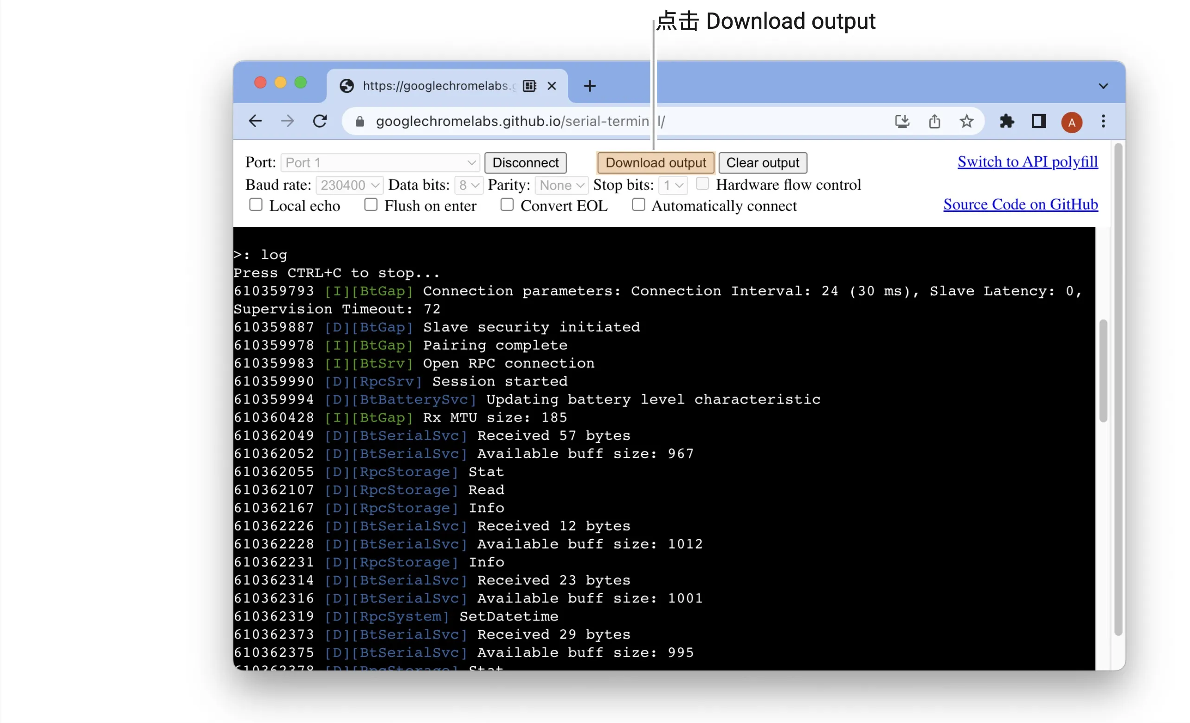Click the 'Press CTRL+C to stop...' line
This screenshot has height=723, width=1190.
pyautogui.click(x=337, y=273)
